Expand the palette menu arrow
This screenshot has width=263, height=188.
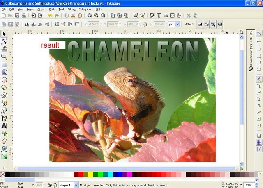point(261,174)
